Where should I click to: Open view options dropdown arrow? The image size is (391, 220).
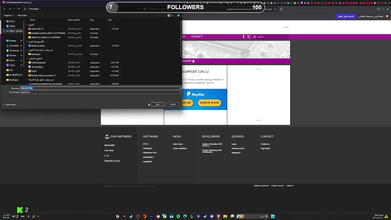coord(172,15)
